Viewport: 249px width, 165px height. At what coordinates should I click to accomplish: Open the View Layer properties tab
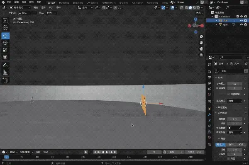209,83
